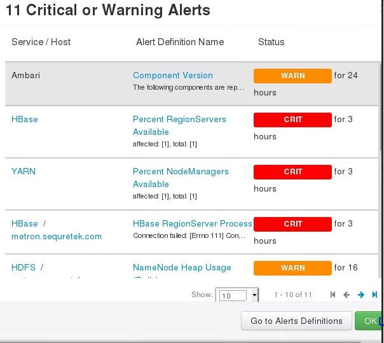Open HBase RegionServer Process alert definition
384x343 pixels.
click(193, 223)
